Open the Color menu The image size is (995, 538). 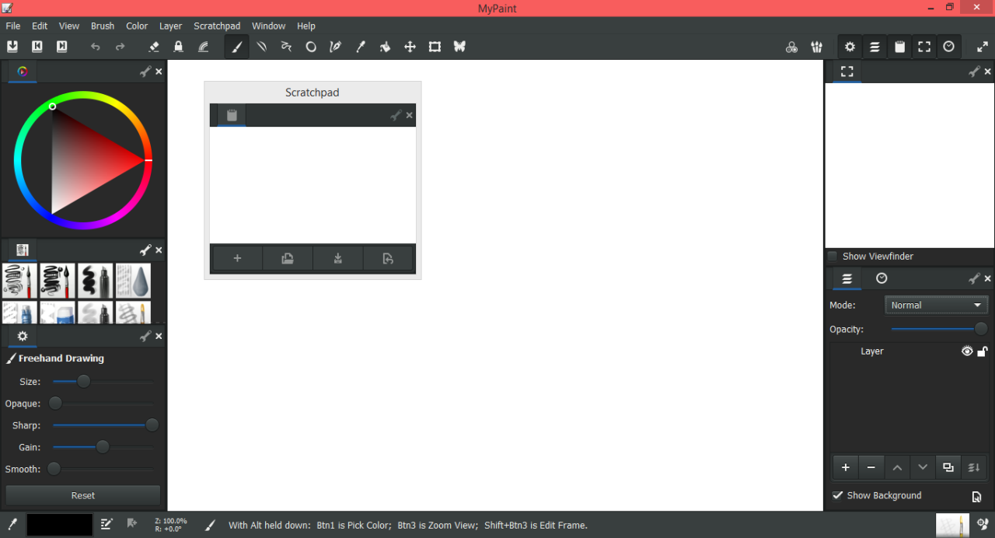click(x=137, y=26)
